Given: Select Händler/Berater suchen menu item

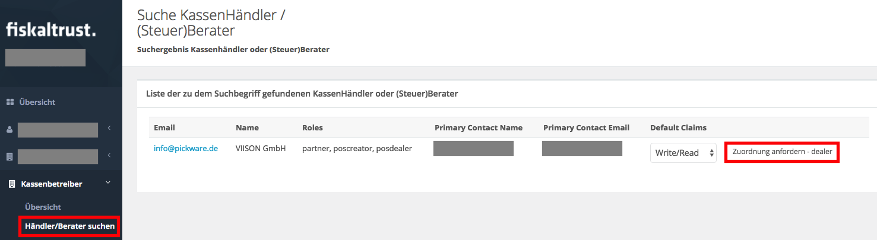Looking at the screenshot, I should [69, 226].
